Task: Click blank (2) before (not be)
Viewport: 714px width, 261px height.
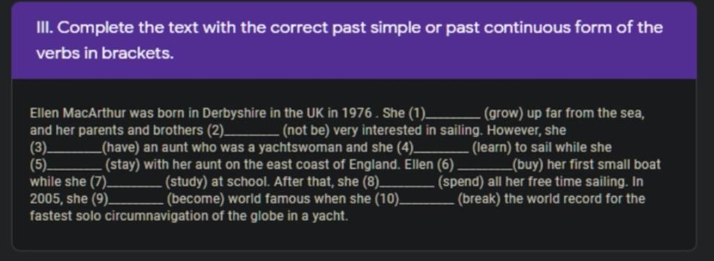Action: click(252, 134)
